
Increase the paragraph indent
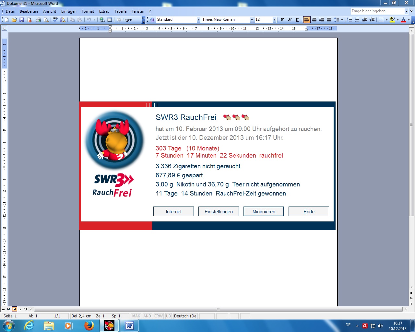372,20
